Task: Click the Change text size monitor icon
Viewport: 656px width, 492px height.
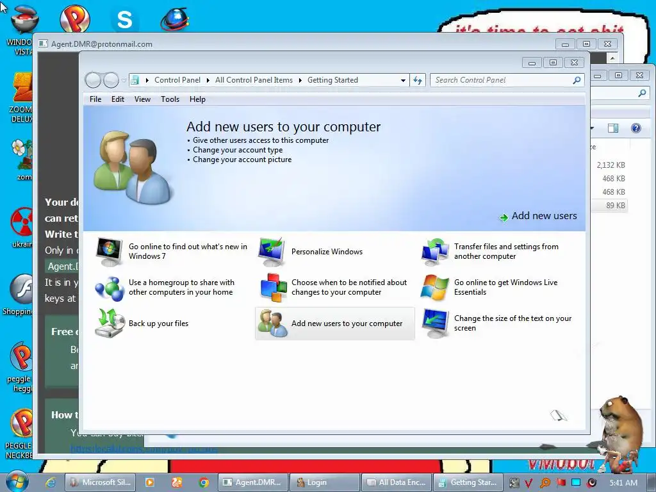Action: (x=435, y=324)
